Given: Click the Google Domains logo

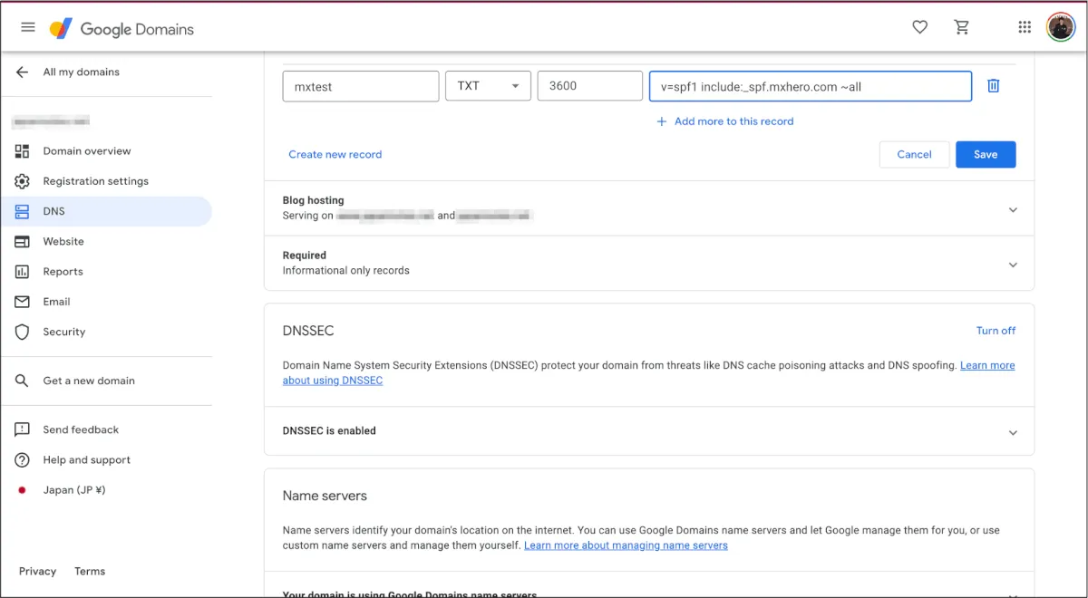Looking at the screenshot, I should (x=122, y=29).
